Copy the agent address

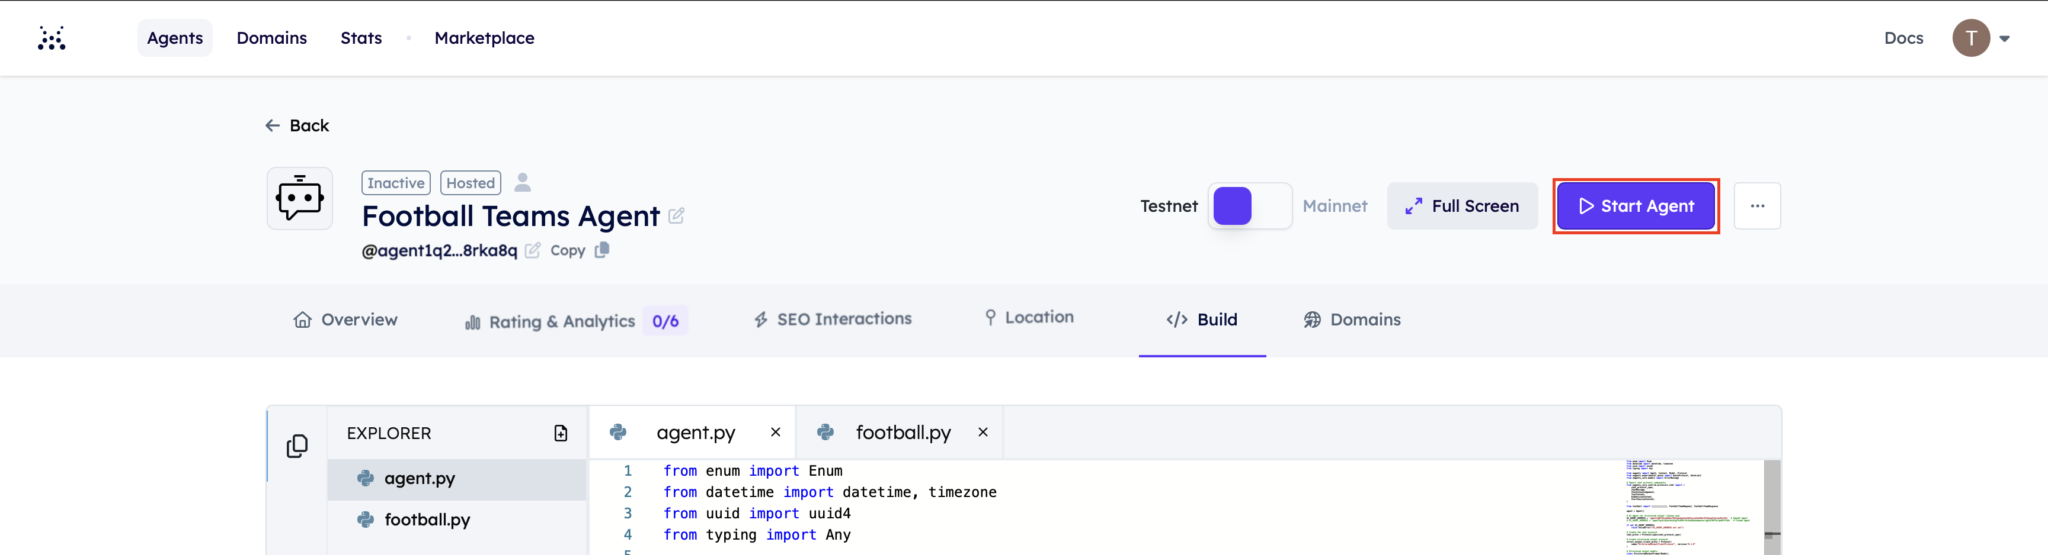pyautogui.click(x=580, y=250)
